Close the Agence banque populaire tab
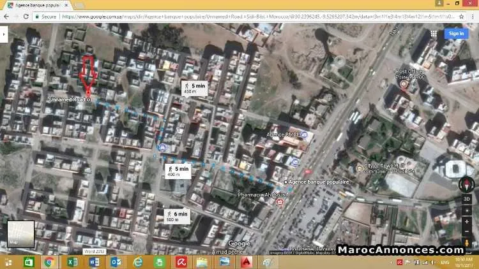The width and height of the screenshot is (479, 269). coord(66,5)
